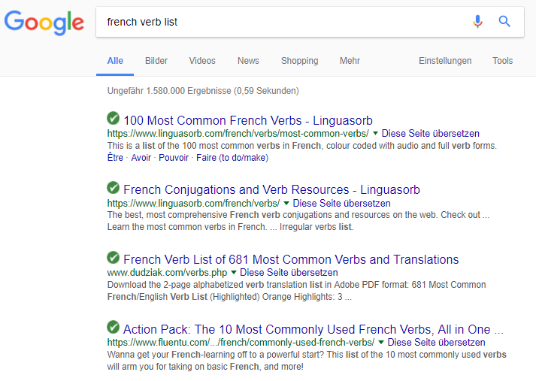
Task: Follow the Pouvoir sitelink
Action: pyautogui.click(x=173, y=158)
